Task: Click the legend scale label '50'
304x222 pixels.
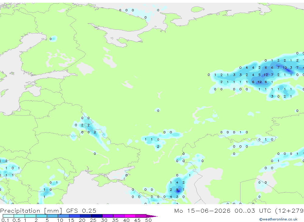Action: click(x=148, y=220)
